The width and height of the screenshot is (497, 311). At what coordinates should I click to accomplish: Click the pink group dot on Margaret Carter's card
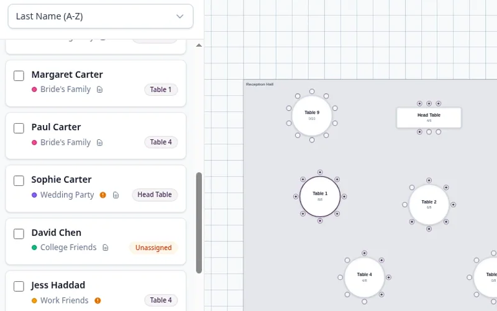pyautogui.click(x=34, y=90)
